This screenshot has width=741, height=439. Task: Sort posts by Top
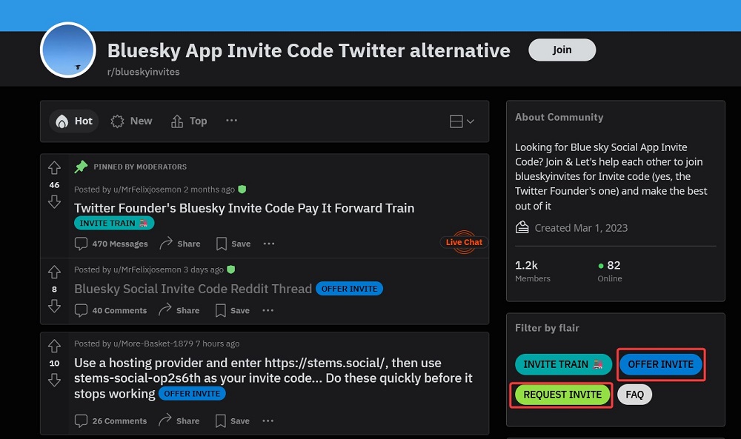(189, 121)
